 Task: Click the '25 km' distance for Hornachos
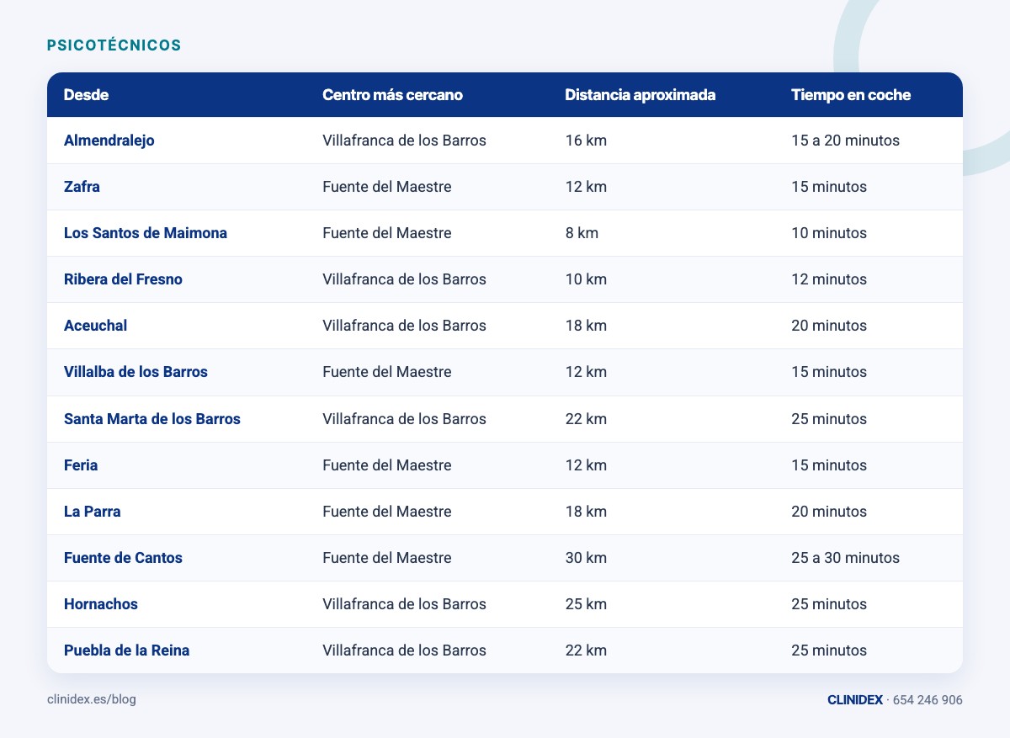point(586,604)
